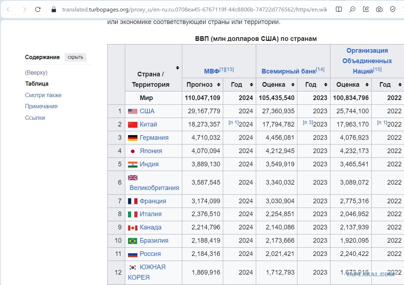Select Таблица in contents sidebar
This screenshot has height=285, width=404.
click(x=37, y=84)
